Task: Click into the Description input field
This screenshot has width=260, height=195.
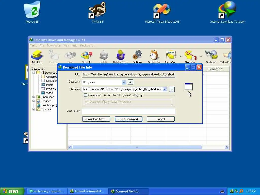Action: (128, 111)
